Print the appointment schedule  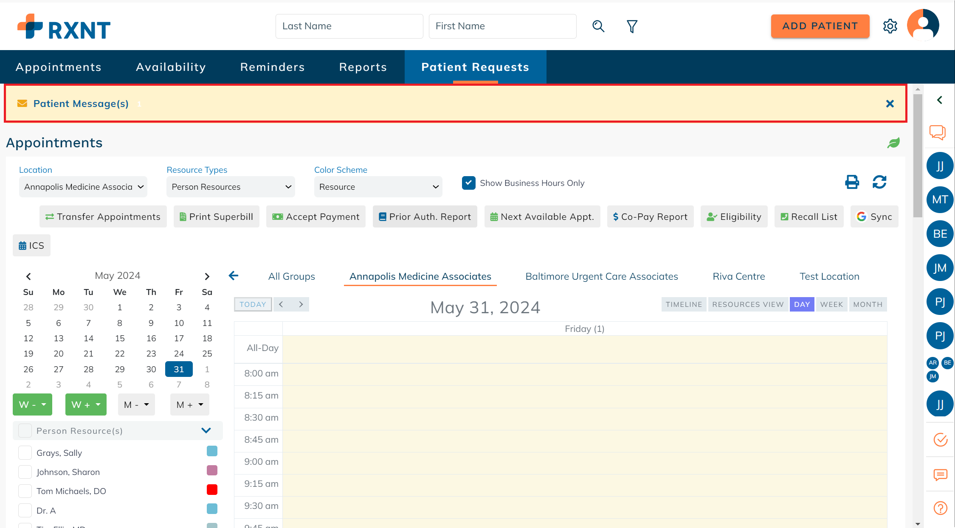[852, 182]
